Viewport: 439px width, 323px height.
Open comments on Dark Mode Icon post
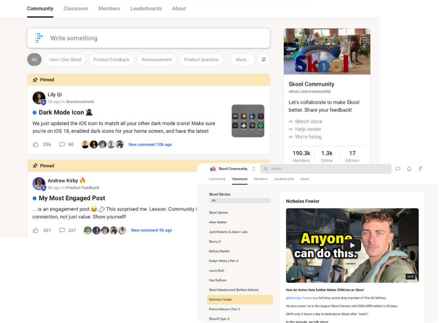click(62, 144)
